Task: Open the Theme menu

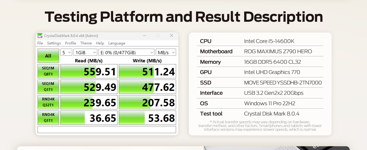Action: pos(86,43)
